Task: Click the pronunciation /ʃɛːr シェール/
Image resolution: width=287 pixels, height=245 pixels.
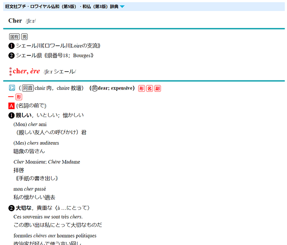Action: point(60,72)
